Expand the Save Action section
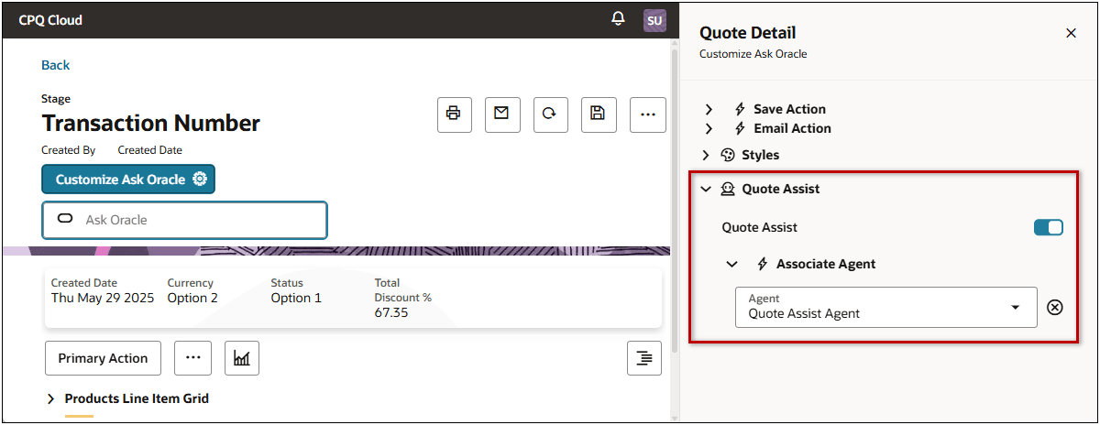Screen dimensions: 1100x425 (709, 109)
